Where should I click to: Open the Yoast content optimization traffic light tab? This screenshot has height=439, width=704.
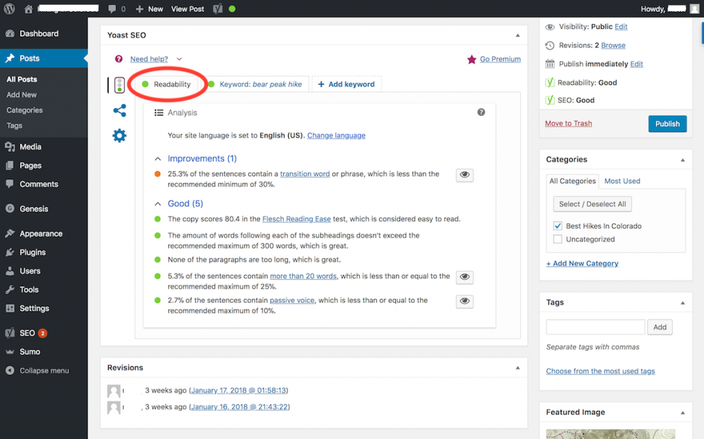[x=120, y=85]
